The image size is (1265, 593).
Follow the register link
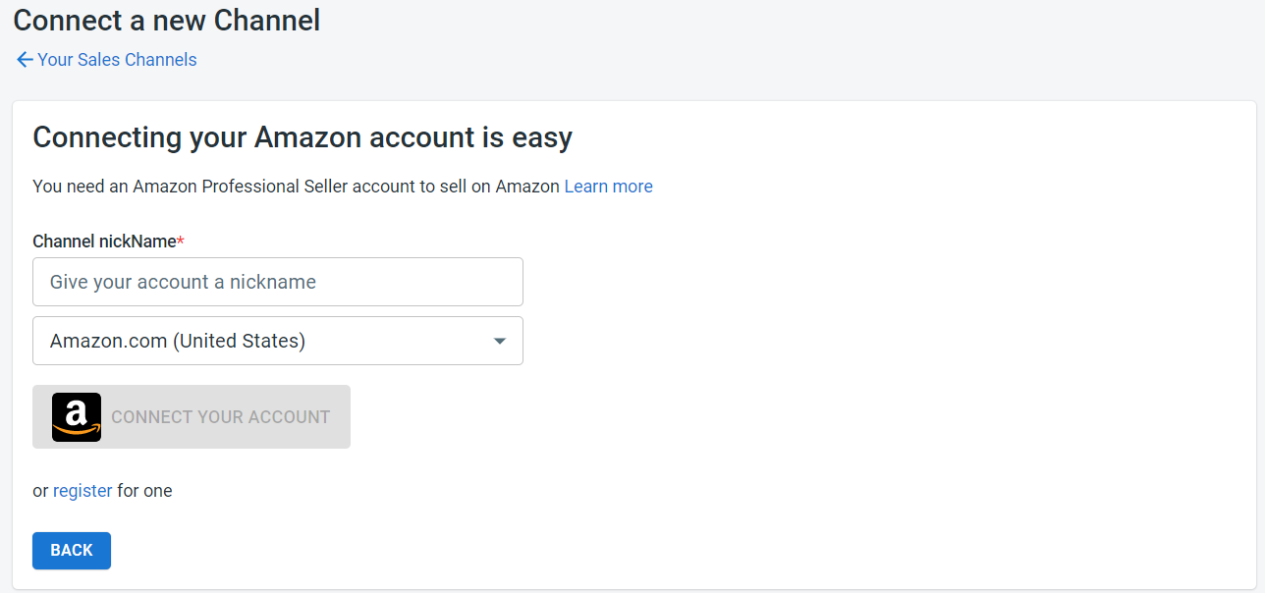[x=82, y=491]
